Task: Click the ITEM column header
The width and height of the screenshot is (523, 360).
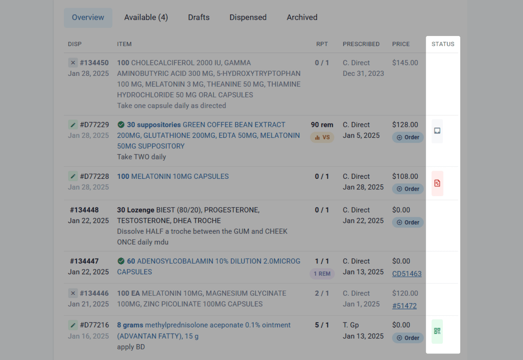Action: (x=124, y=44)
